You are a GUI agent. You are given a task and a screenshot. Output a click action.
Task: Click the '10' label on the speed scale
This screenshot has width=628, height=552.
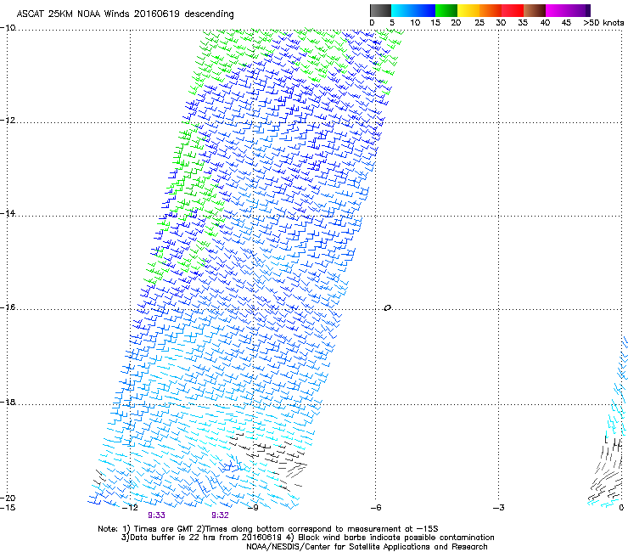(x=415, y=23)
